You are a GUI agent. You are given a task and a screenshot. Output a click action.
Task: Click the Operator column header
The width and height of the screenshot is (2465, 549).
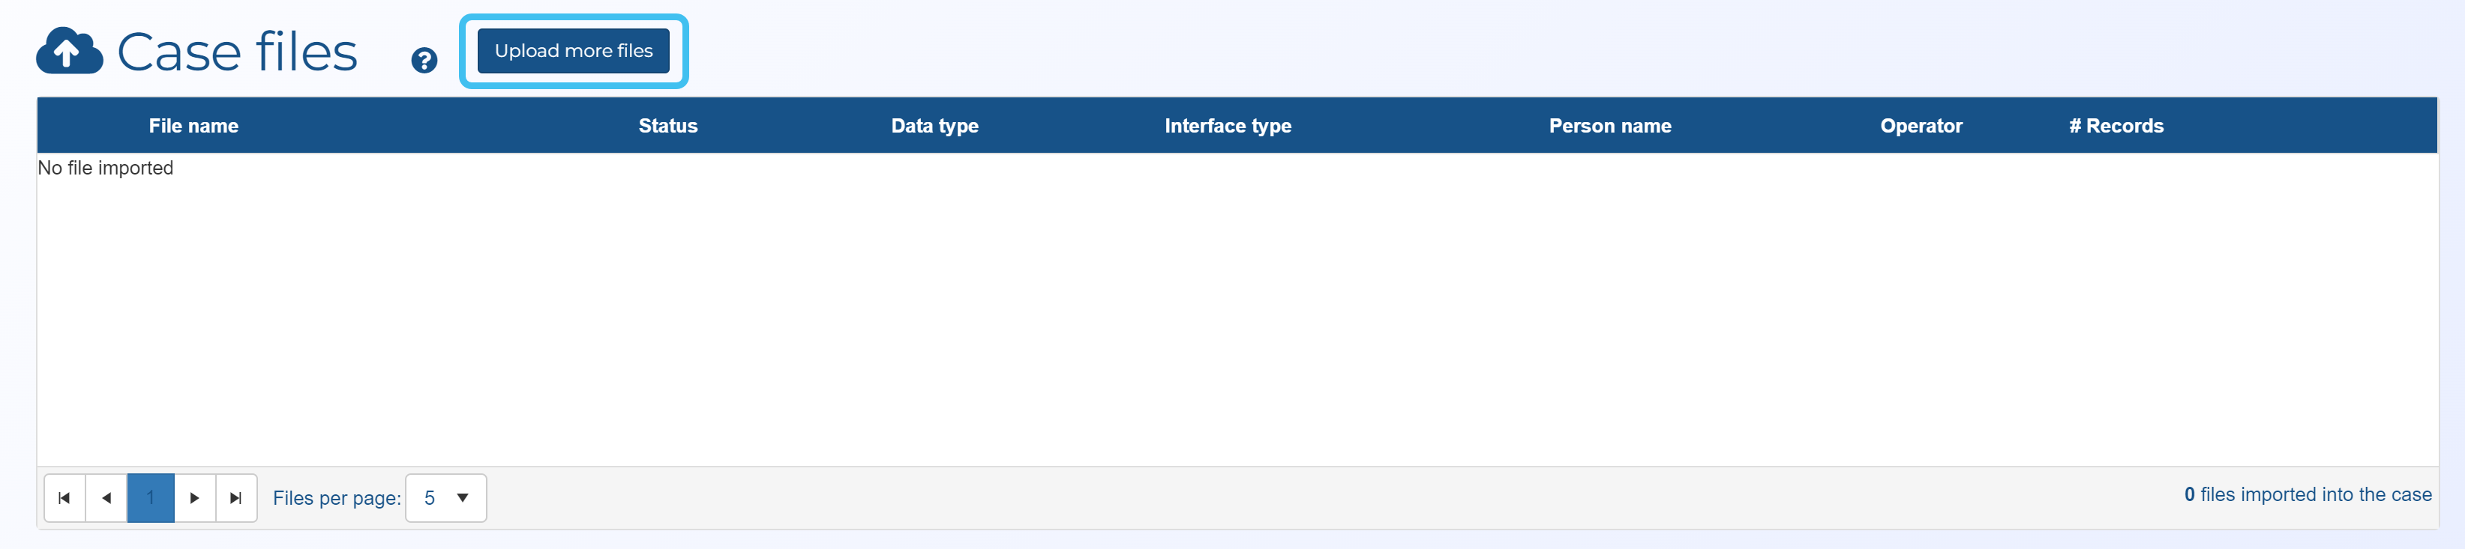click(x=1921, y=125)
